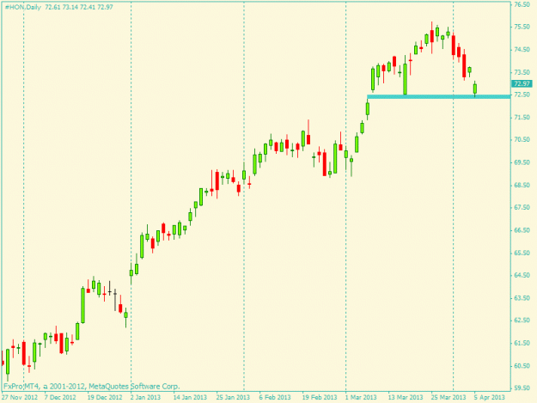
Task: Click the 27 Nov 2012 date label
Action: tap(19, 397)
